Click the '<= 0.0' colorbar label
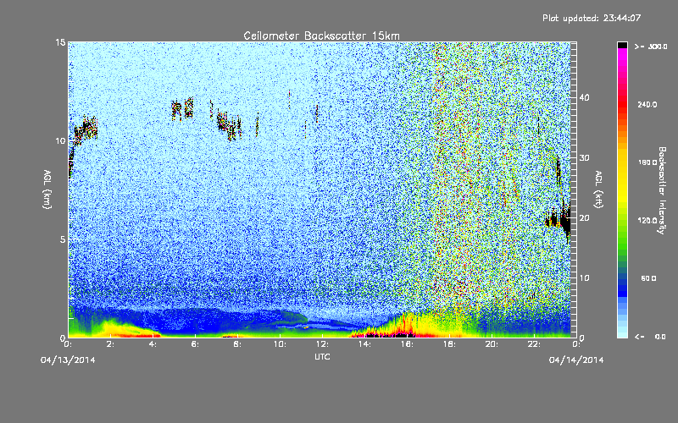 (x=650, y=337)
